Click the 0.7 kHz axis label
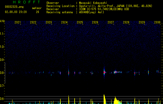 pos(2,86)
